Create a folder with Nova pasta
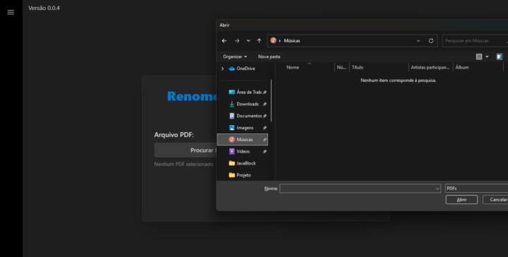Screen dimensions: 508x257 (x=269, y=56)
